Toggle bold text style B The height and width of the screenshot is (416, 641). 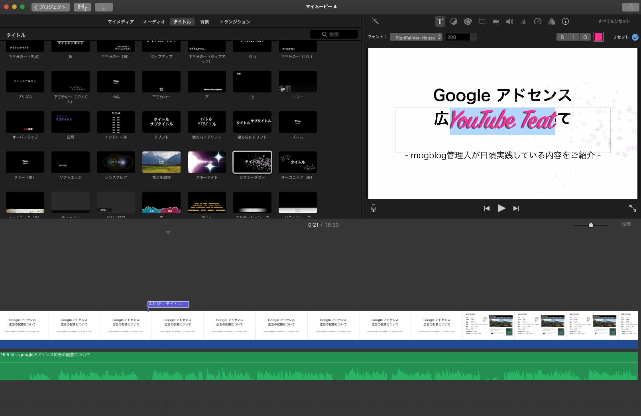coord(562,37)
